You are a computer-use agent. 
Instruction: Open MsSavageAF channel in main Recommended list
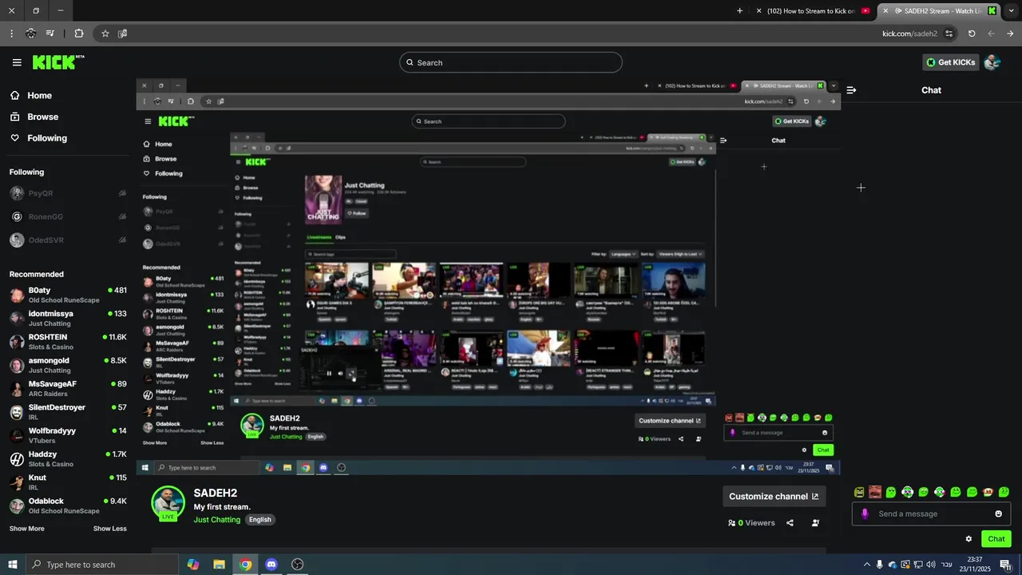click(68, 388)
